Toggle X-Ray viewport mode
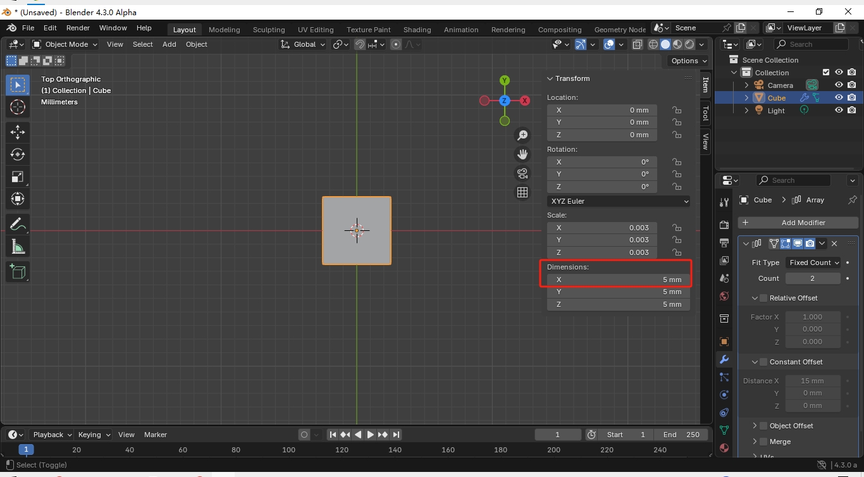Image resolution: width=864 pixels, height=477 pixels. point(638,44)
